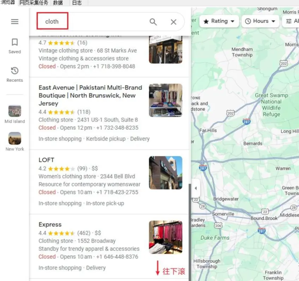Screen dimensions: 299x281
Task: Click Resource for contemporary womenswear description
Action: point(89,184)
